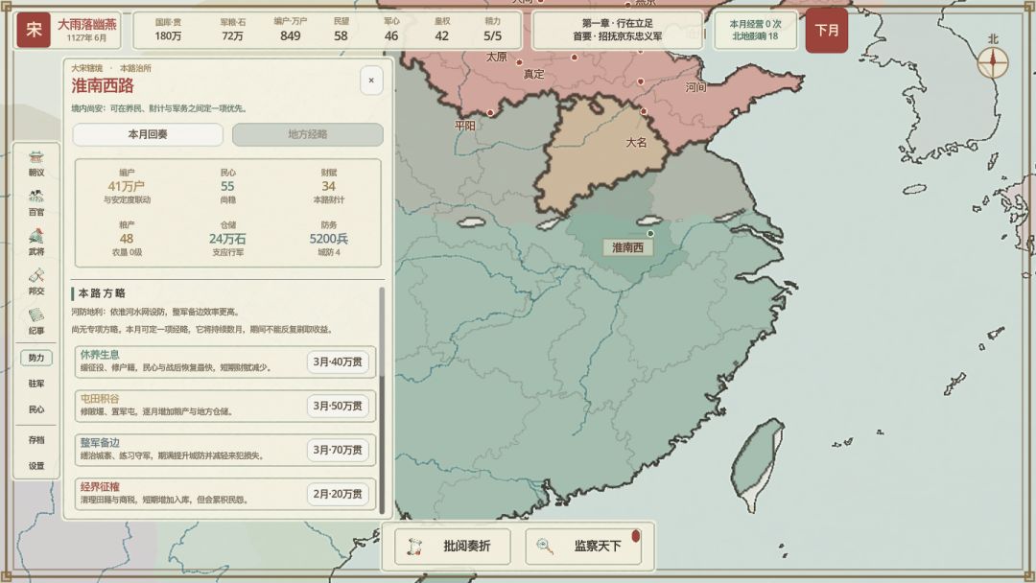Click the magnifier icon on 监察天下
This screenshot has height=583, width=1036.
tap(545, 546)
